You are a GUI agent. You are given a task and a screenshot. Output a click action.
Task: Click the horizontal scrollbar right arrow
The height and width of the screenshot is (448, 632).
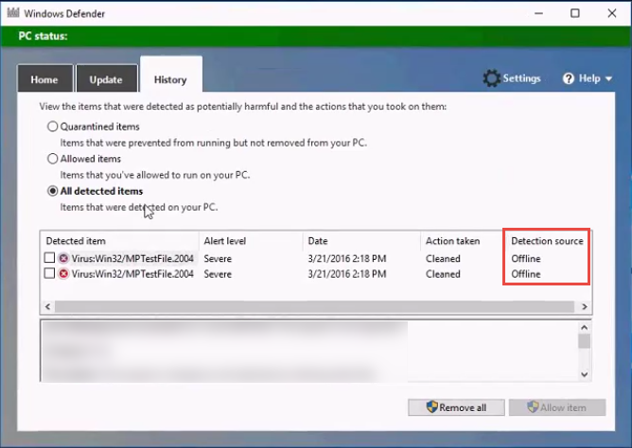tap(585, 307)
